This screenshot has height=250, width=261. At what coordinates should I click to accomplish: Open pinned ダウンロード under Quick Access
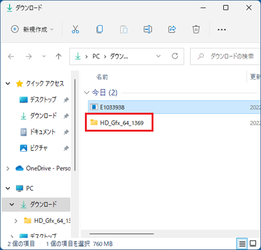click(43, 116)
